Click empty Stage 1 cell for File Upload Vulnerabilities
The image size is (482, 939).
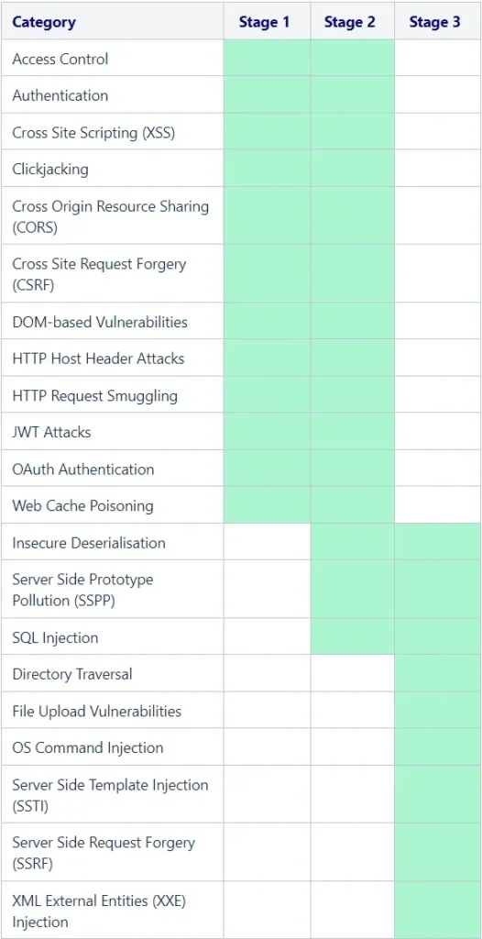click(267, 711)
